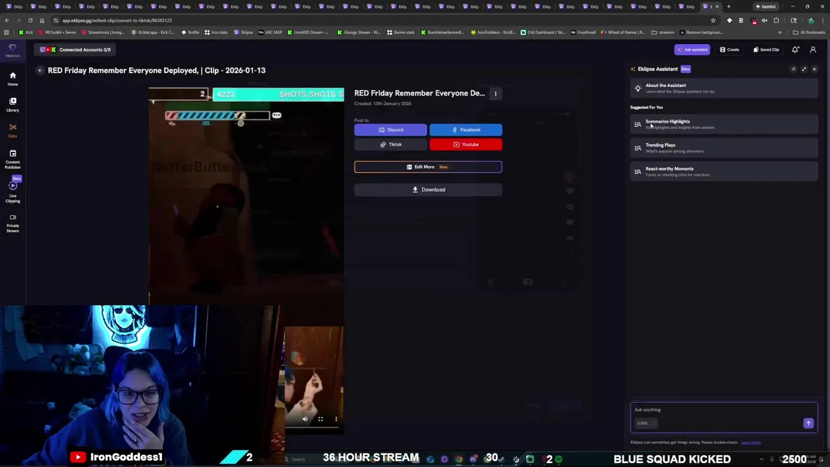Click the send arrow in assistant chat

pos(808,423)
